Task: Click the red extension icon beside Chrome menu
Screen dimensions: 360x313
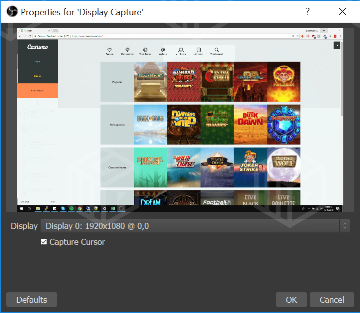Action: coord(335,36)
